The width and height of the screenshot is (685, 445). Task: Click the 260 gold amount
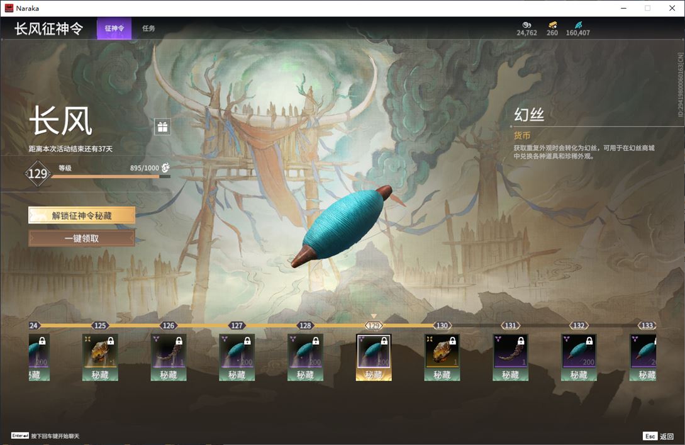(552, 33)
